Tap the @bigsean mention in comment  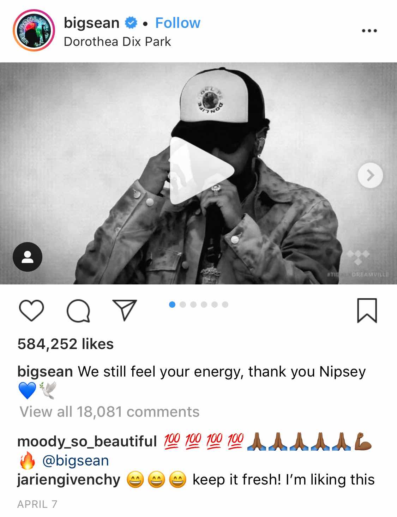click(76, 461)
